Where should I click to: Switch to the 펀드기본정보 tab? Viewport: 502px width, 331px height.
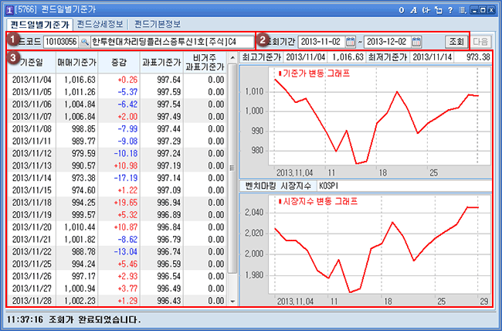tap(158, 24)
